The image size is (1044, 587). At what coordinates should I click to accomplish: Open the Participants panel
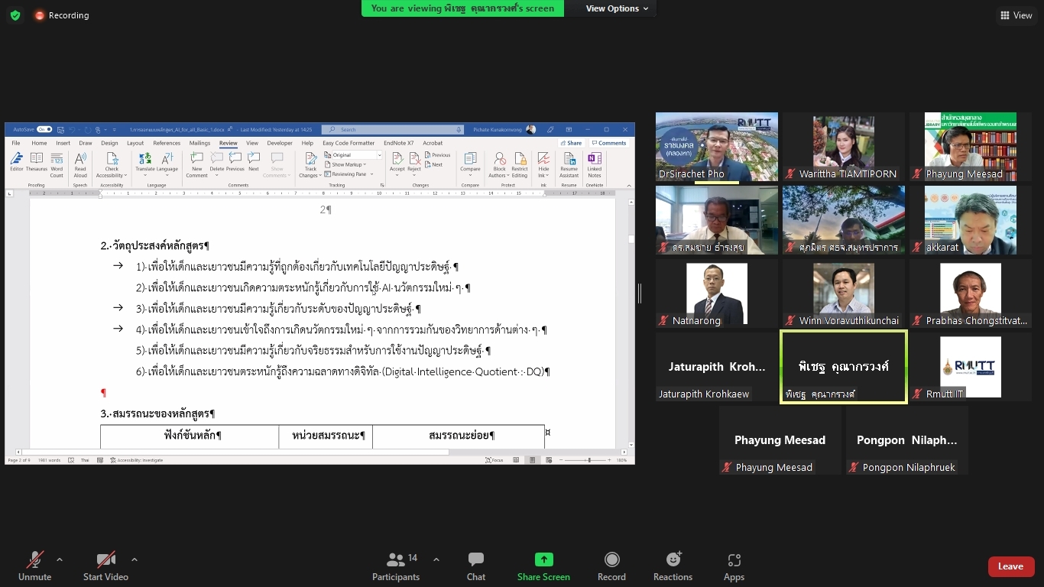tap(396, 566)
